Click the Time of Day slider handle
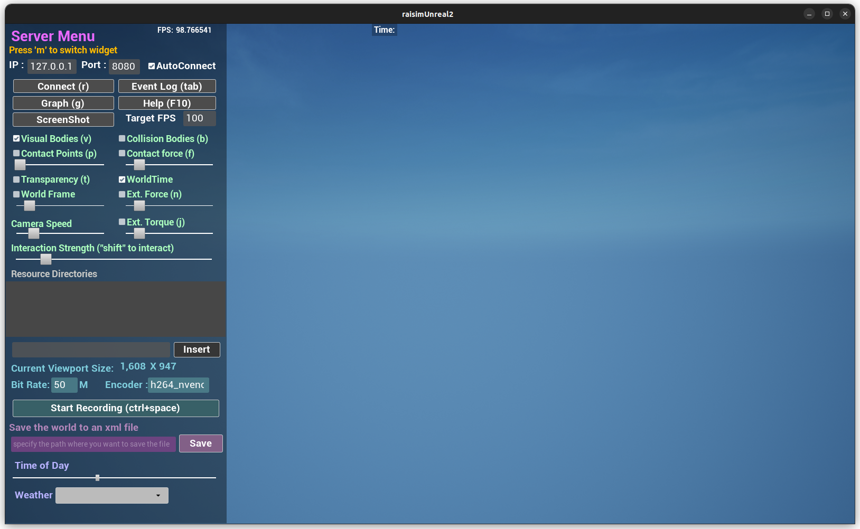The width and height of the screenshot is (860, 529). tap(97, 478)
